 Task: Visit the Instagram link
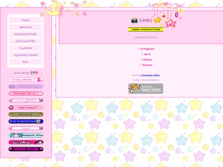pos(147,49)
